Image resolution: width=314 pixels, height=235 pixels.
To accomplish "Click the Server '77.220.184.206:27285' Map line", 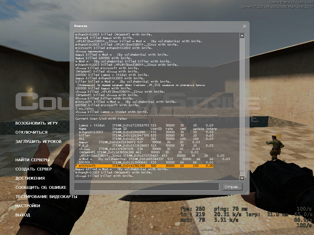I will (277, 7).
